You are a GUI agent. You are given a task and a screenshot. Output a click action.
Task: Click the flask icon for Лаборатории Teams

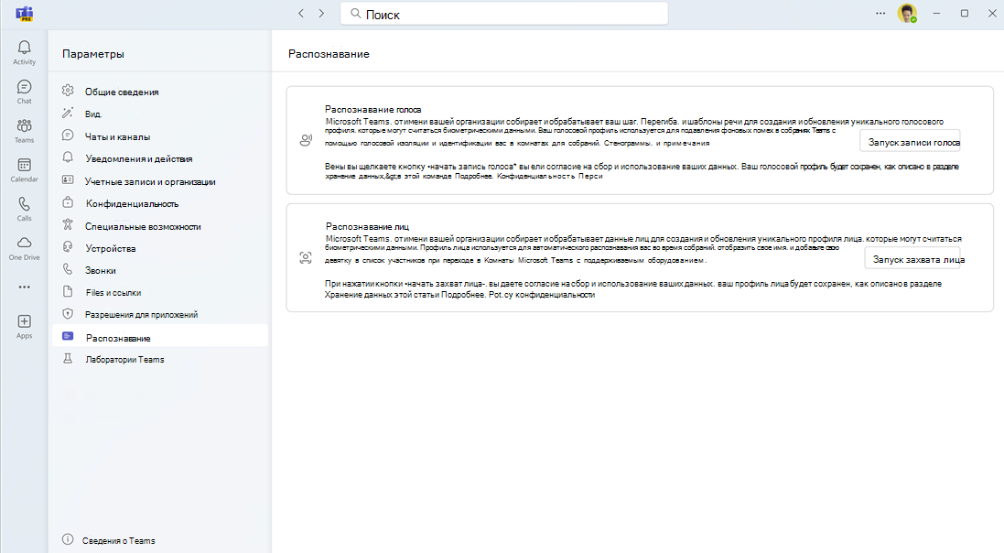tap(68, 359)
